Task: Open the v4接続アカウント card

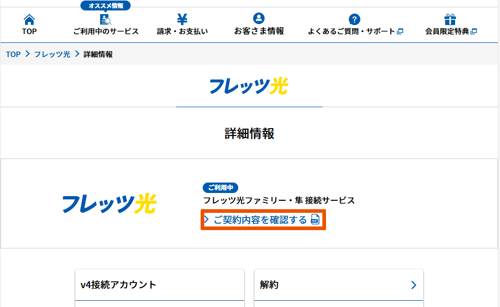Action: coord(159,285)
